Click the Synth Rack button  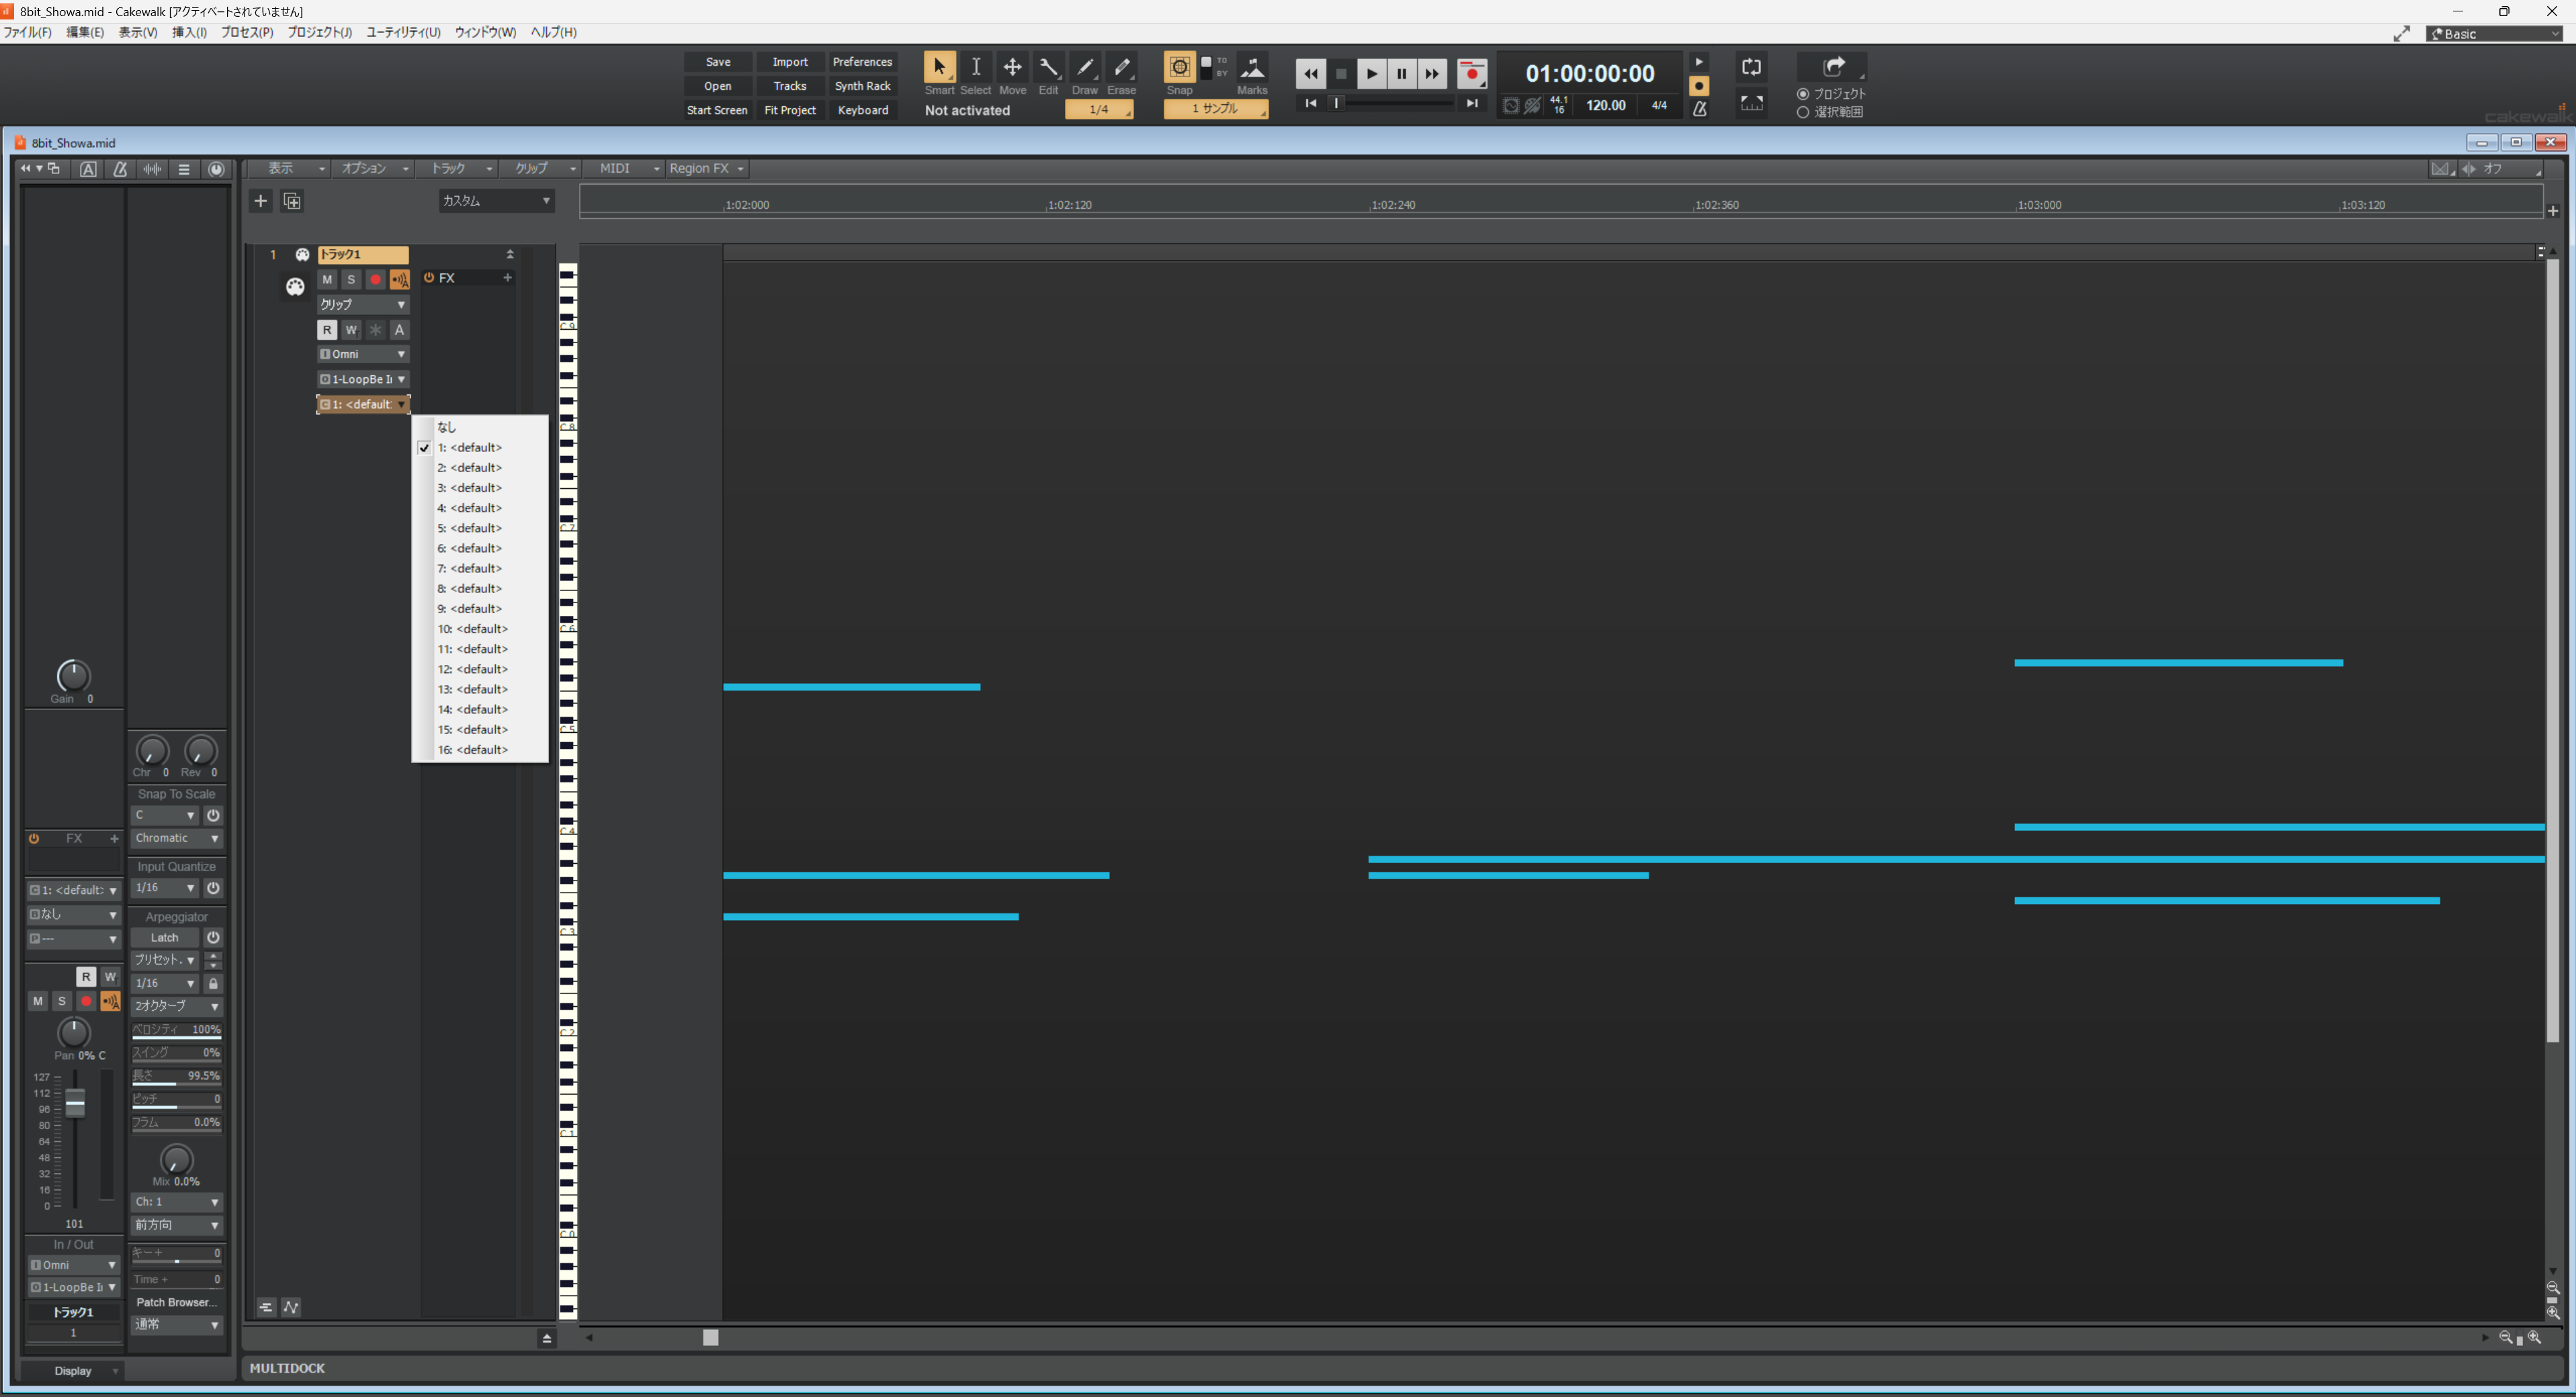tap(862, 86)
